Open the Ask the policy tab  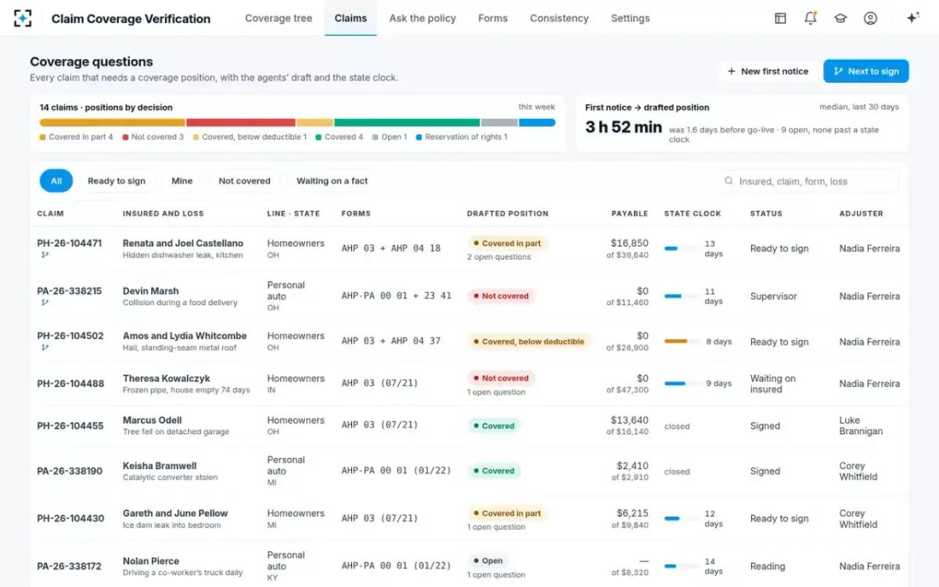423,18
